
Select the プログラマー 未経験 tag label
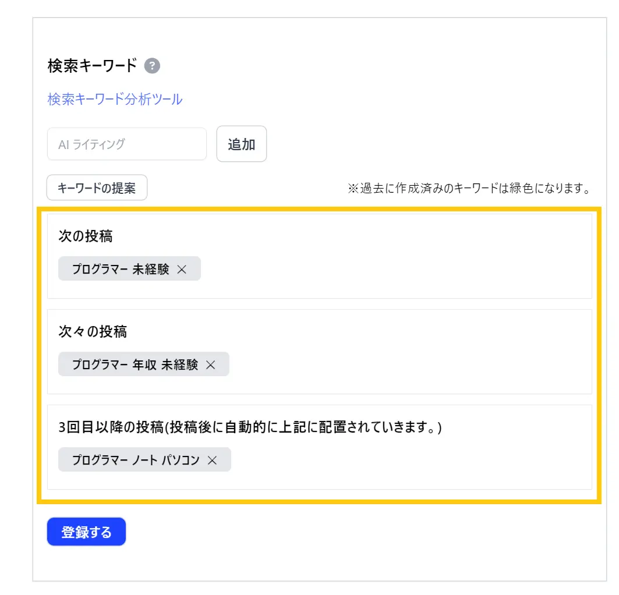coord(121,269)
